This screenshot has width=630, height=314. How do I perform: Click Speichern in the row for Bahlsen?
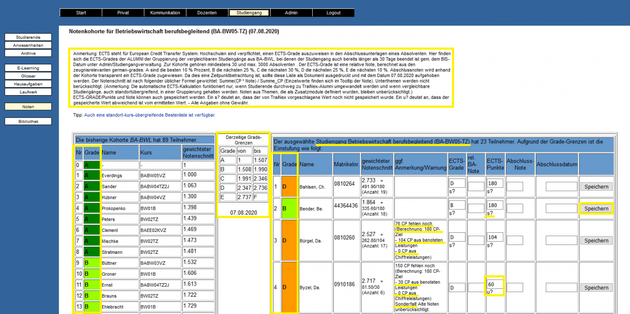pyautogui.click(x=596, y=186)
